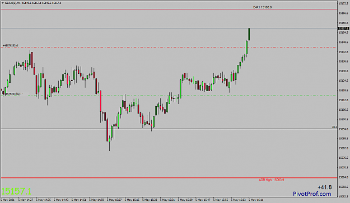The image size is (350, 203).
Task: Click the 15124.5 price scale label
Action: click(343, 81)
